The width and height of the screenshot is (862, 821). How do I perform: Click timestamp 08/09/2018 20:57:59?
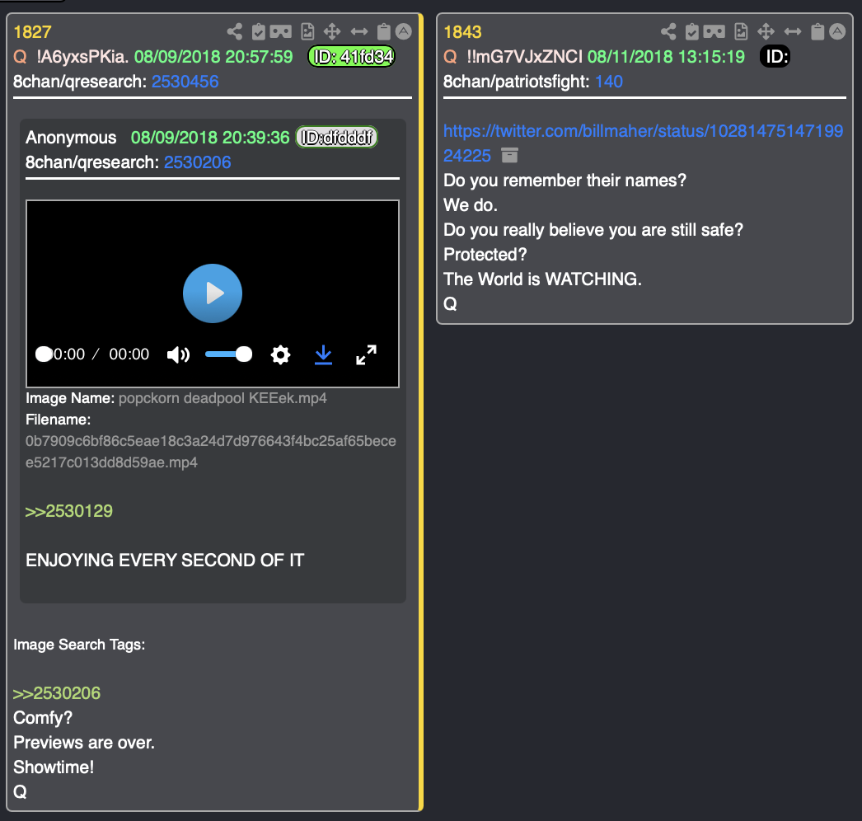213,57
